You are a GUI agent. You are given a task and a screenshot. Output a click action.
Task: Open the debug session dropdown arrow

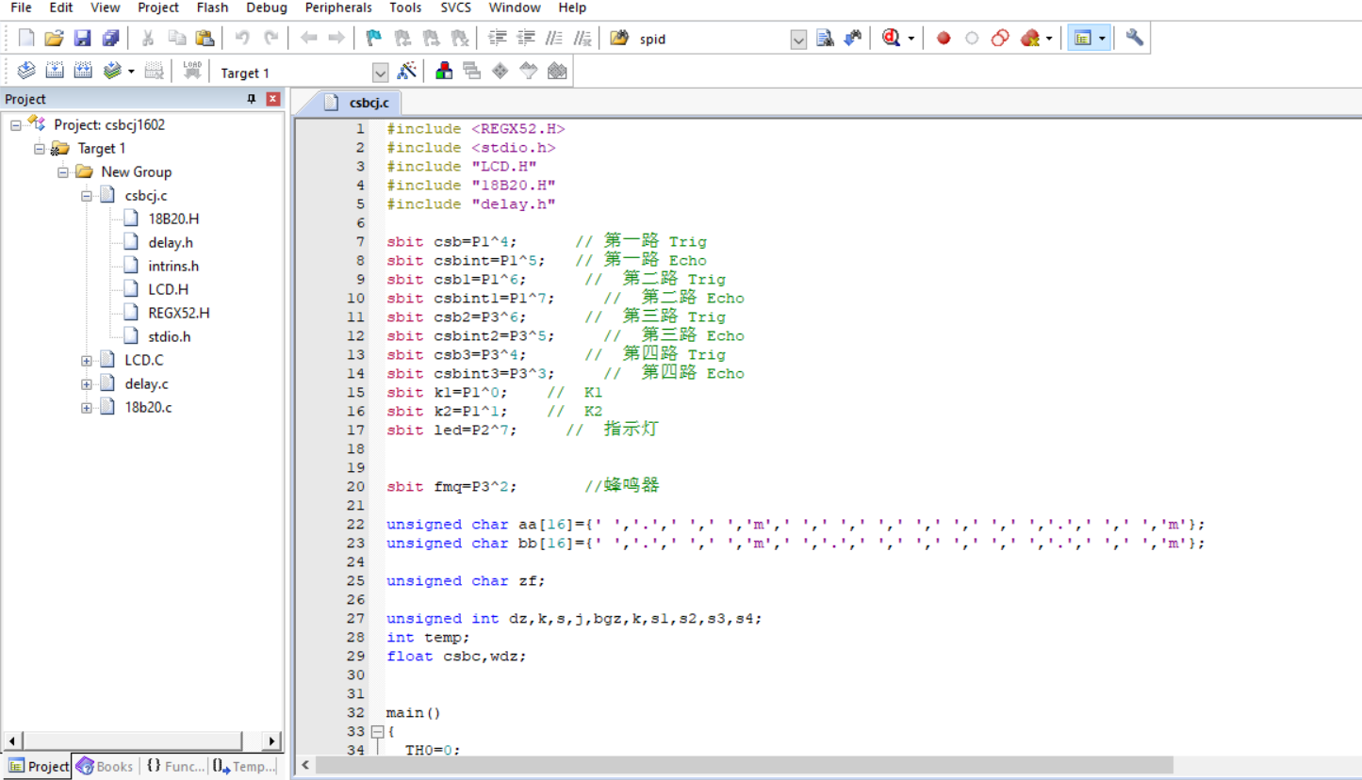[x=911, y=39]
